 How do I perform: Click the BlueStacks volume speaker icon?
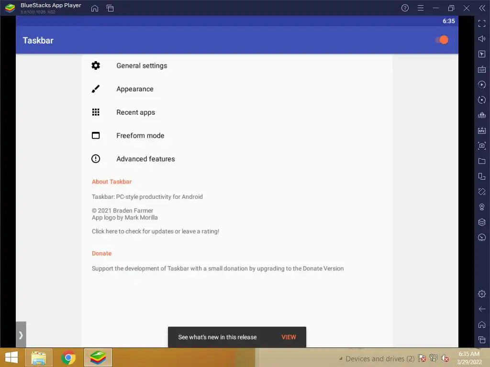click(x=482, y=39)
